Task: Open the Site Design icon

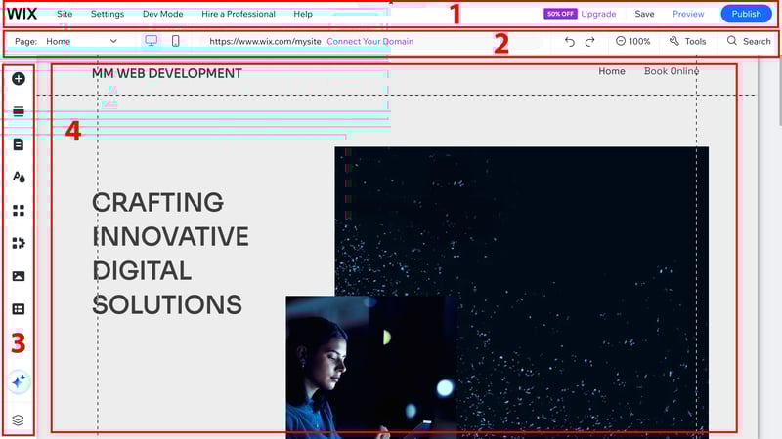Action: [x=19, y=177]
